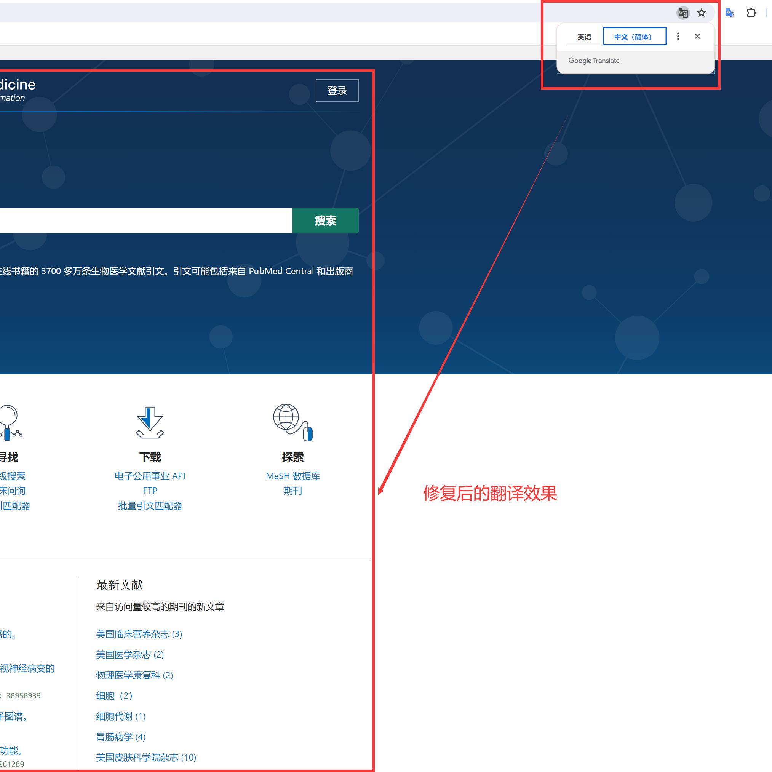Select 中文（简体）tab in translate popup
The width and height of the screenshot is (772, 772).
tap(634, 37)
